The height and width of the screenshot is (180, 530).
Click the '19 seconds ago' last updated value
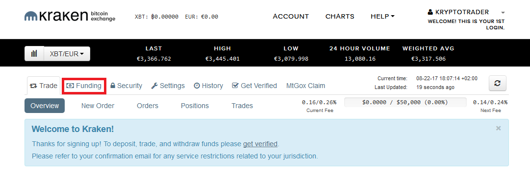tap(435, 87)
